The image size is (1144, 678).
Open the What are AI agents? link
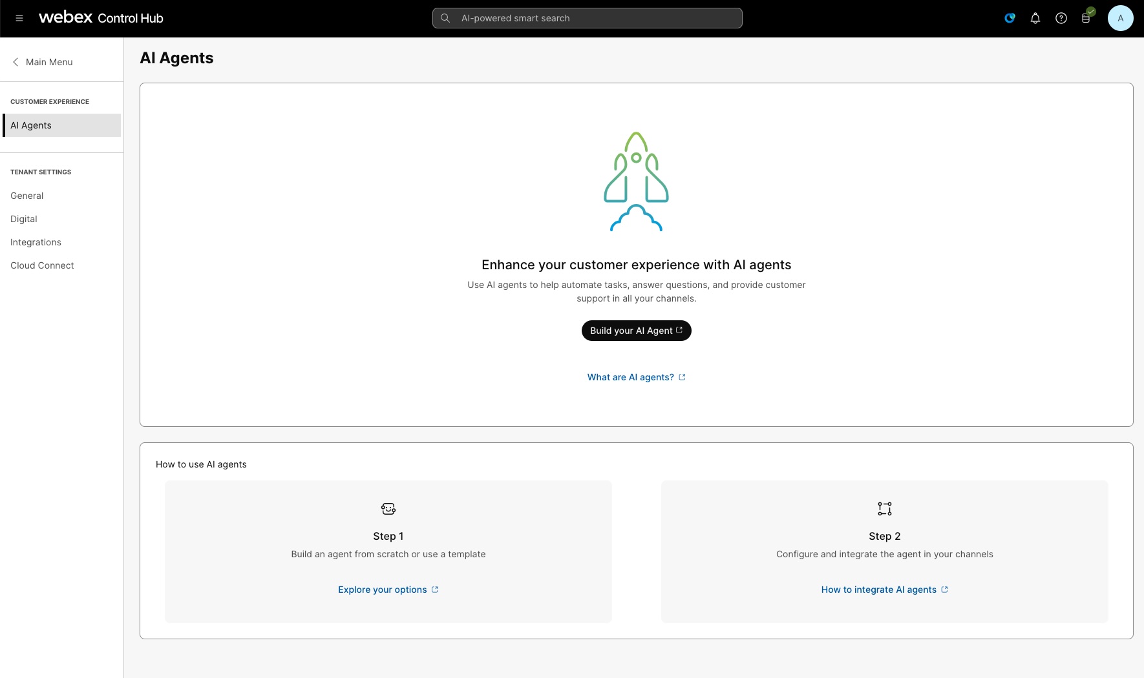coord(636,377)
